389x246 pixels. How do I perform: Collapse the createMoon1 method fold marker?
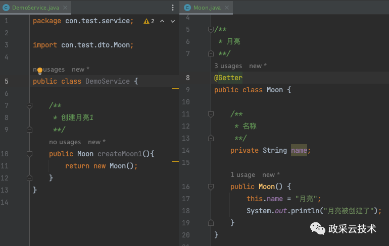click(x=29, y=154)
